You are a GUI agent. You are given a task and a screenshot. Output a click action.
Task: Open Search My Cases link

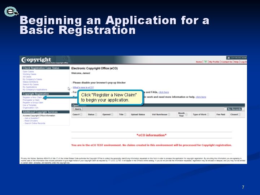[30, 84]
